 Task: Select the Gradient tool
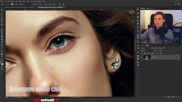[2, 37]
